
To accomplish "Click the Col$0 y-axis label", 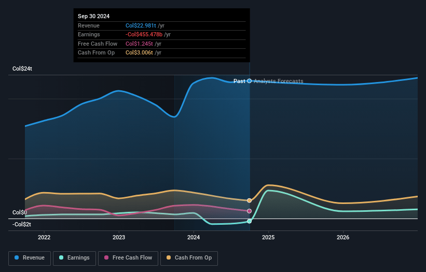I will tap(20, 212).
